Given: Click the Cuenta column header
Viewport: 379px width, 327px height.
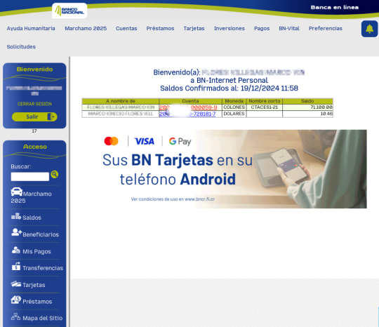Looking at the screenshot, I should point(190,101).
